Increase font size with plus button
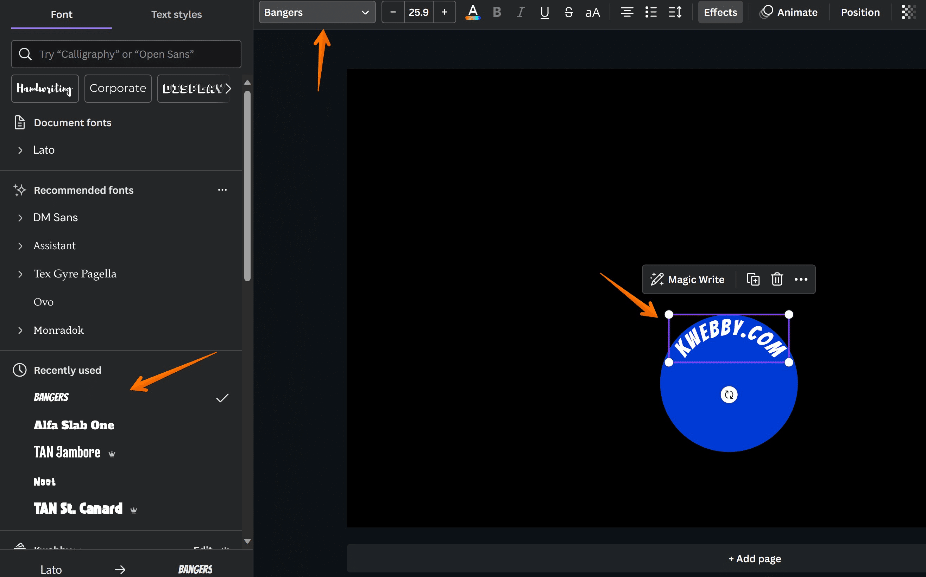This screenshot has height=577, width=926. pos(444,12)
